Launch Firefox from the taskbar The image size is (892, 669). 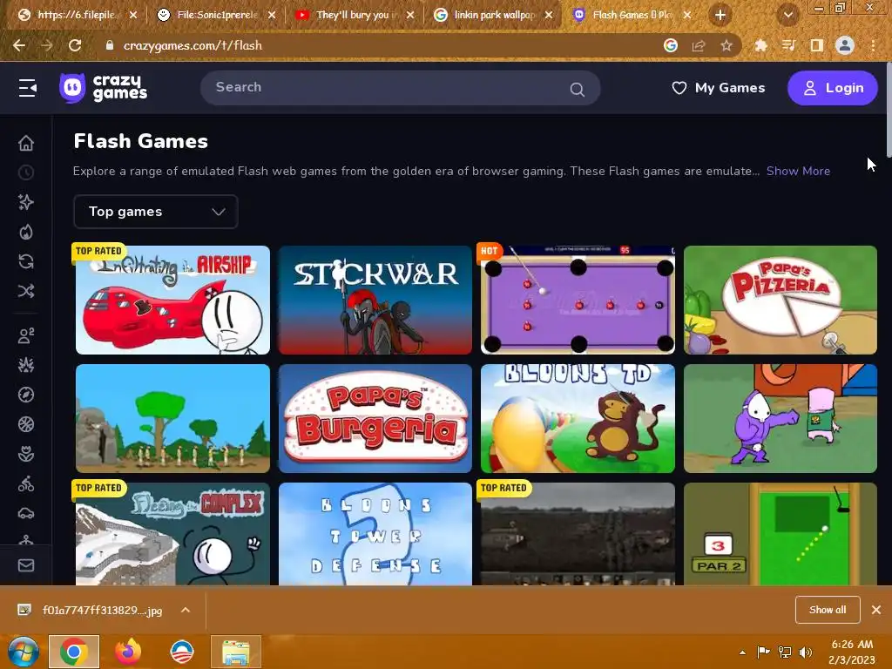coord(128,652)
